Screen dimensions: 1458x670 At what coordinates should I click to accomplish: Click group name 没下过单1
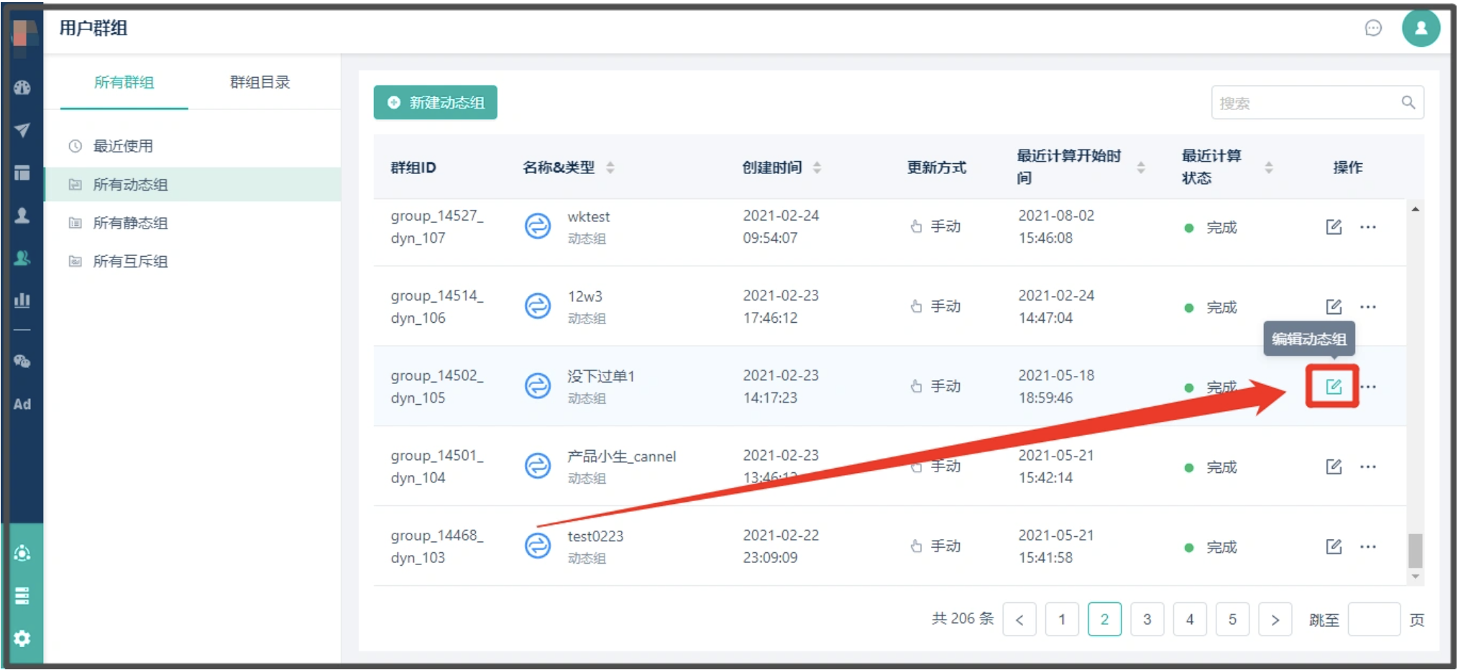click(x=601, y=376)
